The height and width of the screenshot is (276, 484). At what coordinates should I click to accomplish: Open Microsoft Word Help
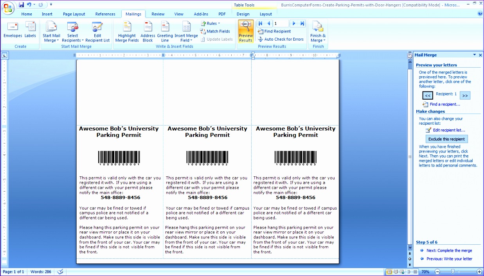click(480, 13)
